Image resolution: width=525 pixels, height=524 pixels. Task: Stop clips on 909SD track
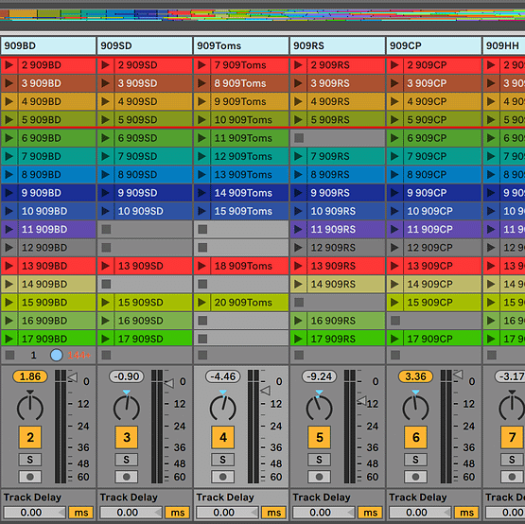point(107,355)
